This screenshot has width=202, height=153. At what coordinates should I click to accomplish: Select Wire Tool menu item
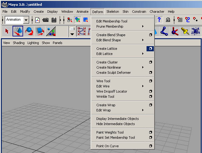(x=103, y=81)
